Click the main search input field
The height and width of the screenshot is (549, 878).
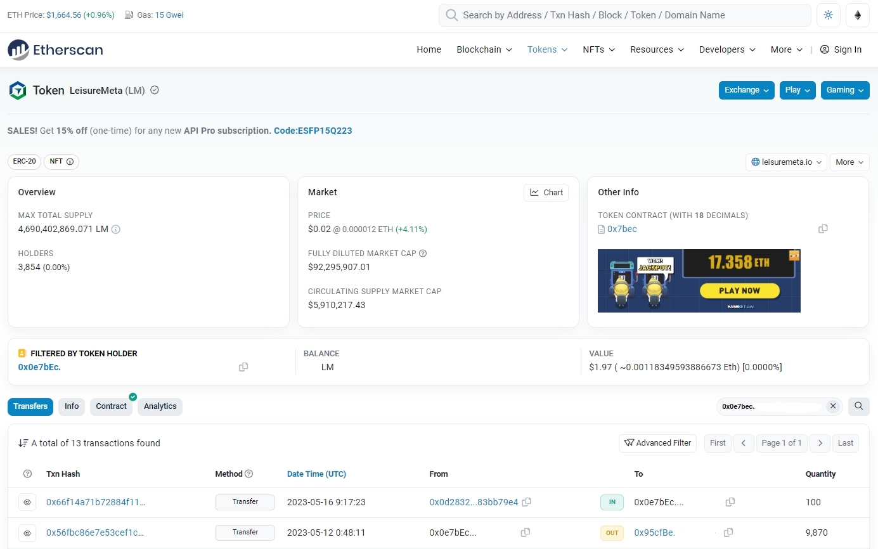624,15
